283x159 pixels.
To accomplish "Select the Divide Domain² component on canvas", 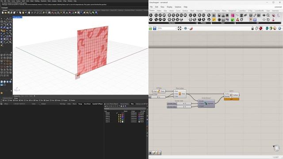I will pyautogui.click(x=207, y=103).
